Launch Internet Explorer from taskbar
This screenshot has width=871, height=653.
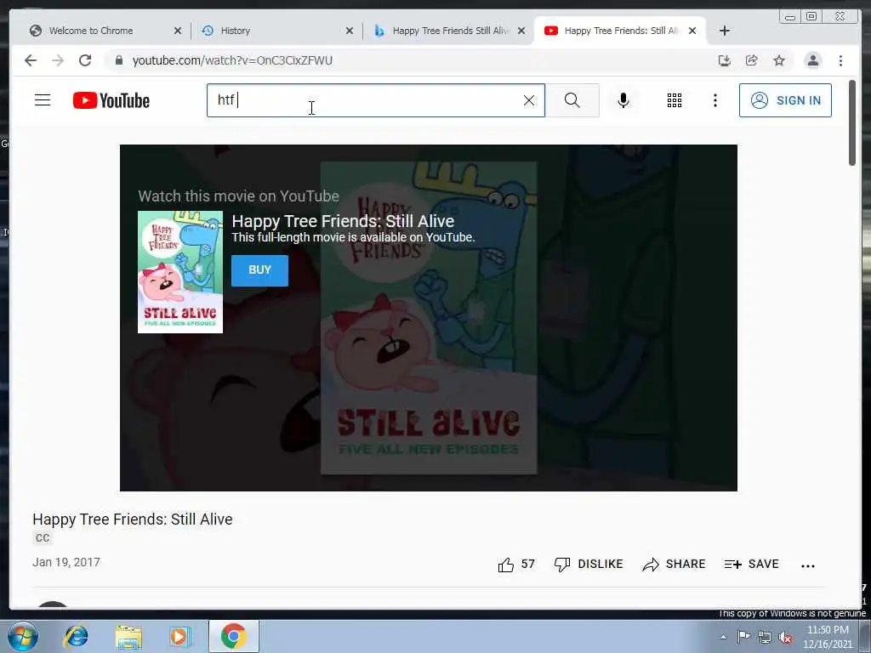76,636
